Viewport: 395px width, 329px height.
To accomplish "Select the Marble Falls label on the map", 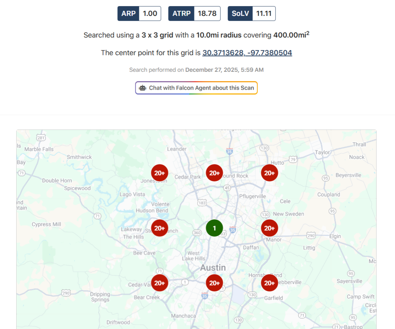I will tap(39, 149).
